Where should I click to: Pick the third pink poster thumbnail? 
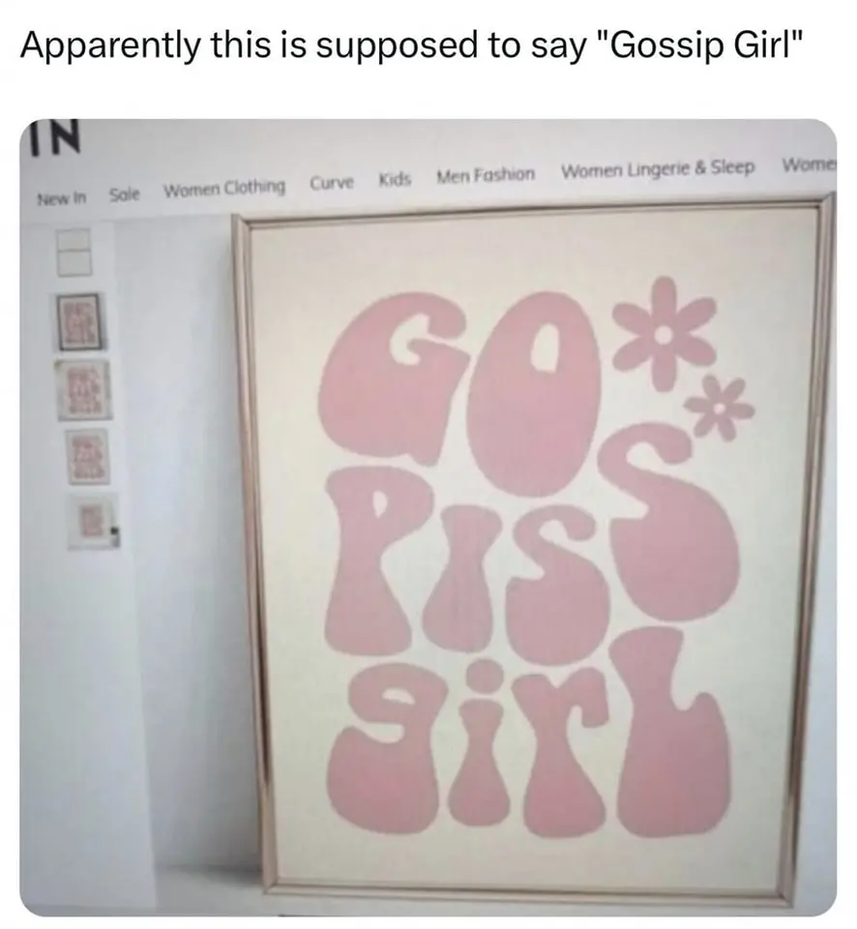point(88,458)
